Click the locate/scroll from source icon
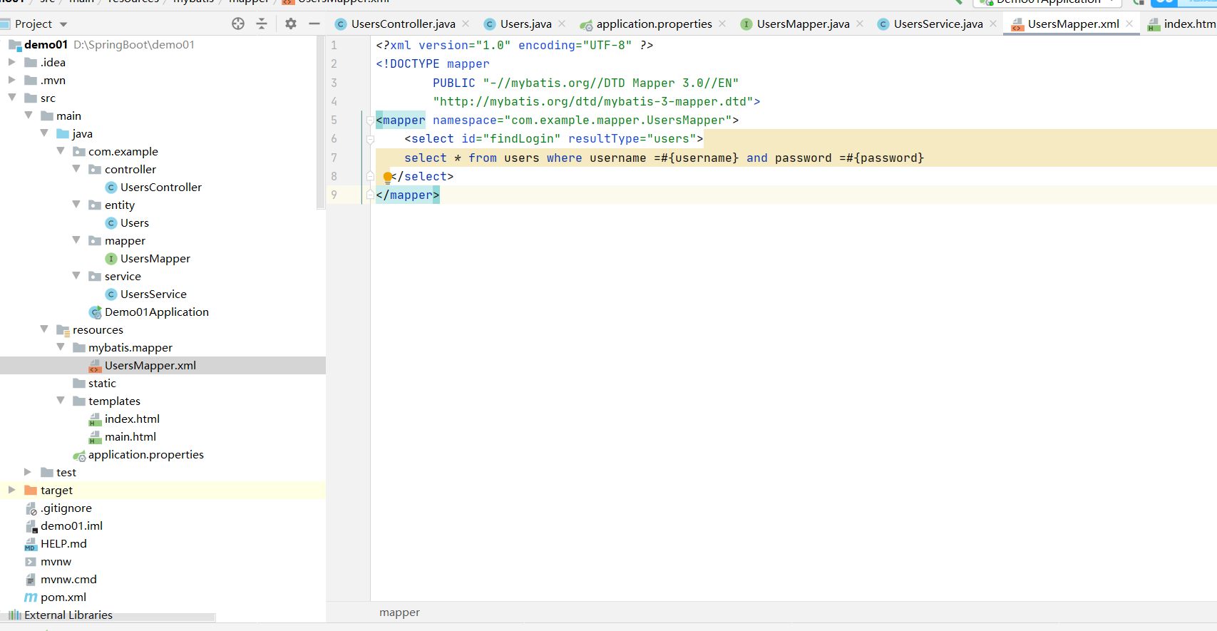The height and width of the screenshot is (631, 1217). (238, 24)
